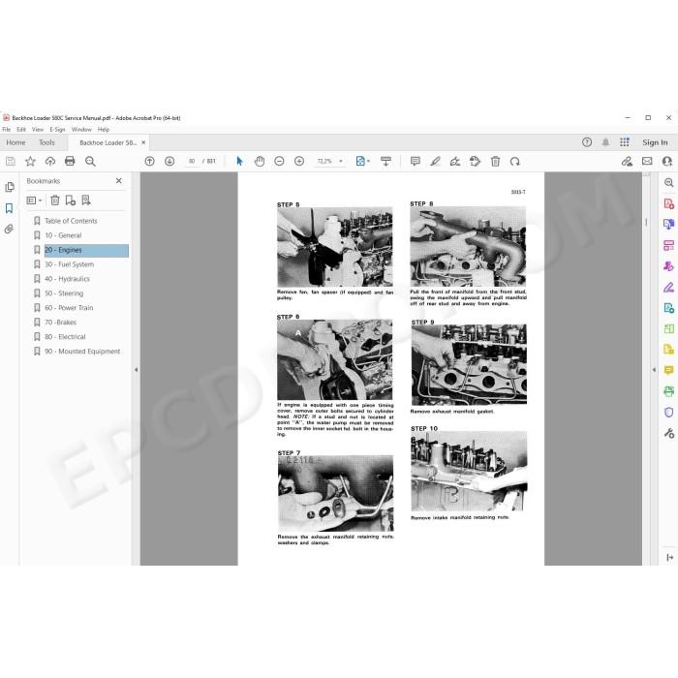
Task: Click the Delete page trash icon
Action: click(495, 162)
